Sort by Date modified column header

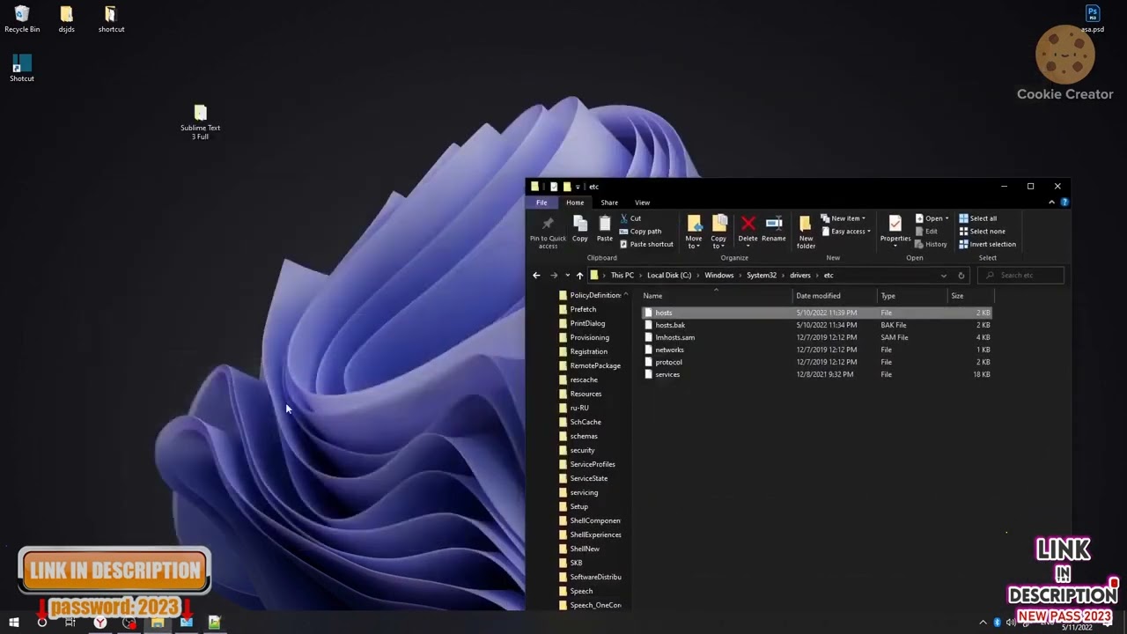(x=835, y=296)
